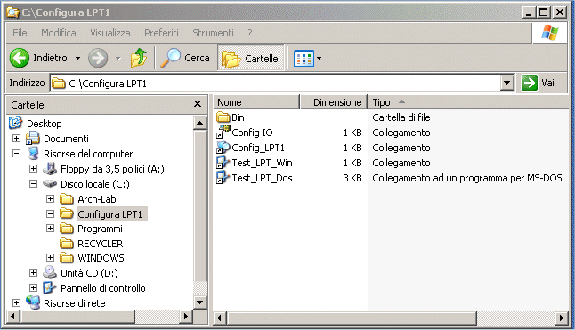
Task: Select Programmi folder icon
Action: (x=67, y=229)
